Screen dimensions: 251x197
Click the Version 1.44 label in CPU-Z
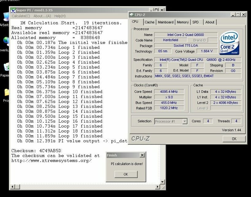click(231, 130)
